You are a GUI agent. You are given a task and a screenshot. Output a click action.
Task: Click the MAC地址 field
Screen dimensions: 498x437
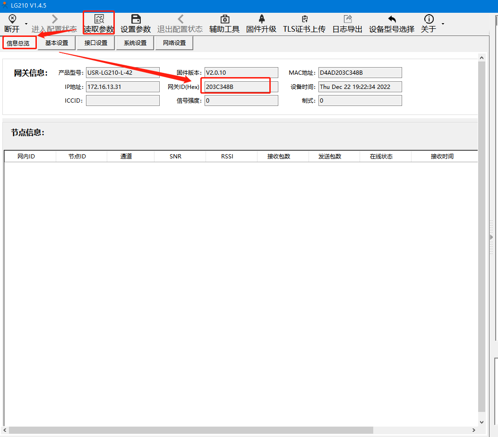[360, 72]
